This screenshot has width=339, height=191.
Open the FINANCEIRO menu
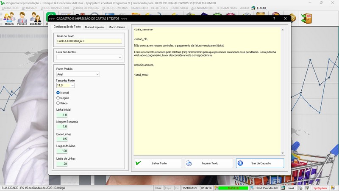[x=139, y=8]
